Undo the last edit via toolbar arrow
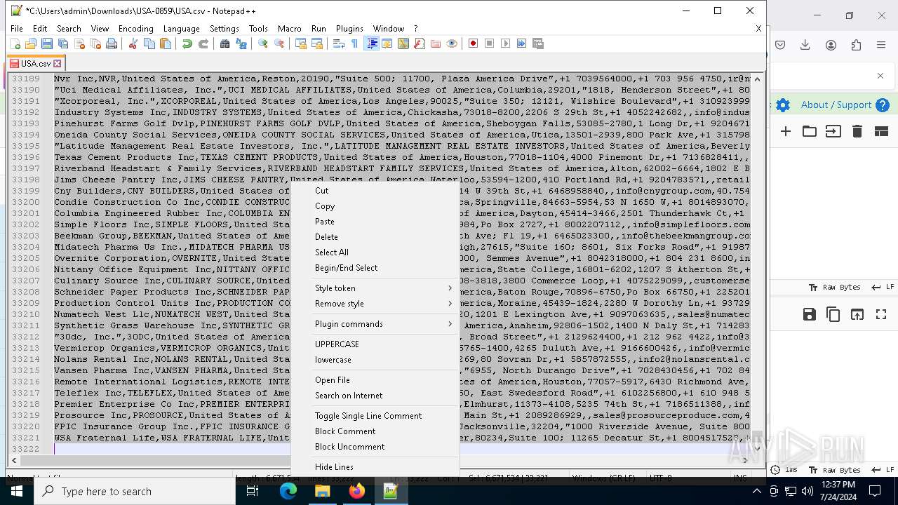This screenshot has width=898, height=505. pos(187,43)
